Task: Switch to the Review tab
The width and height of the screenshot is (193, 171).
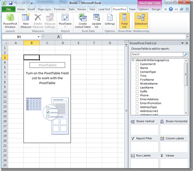Action: (x=82, y=9)
